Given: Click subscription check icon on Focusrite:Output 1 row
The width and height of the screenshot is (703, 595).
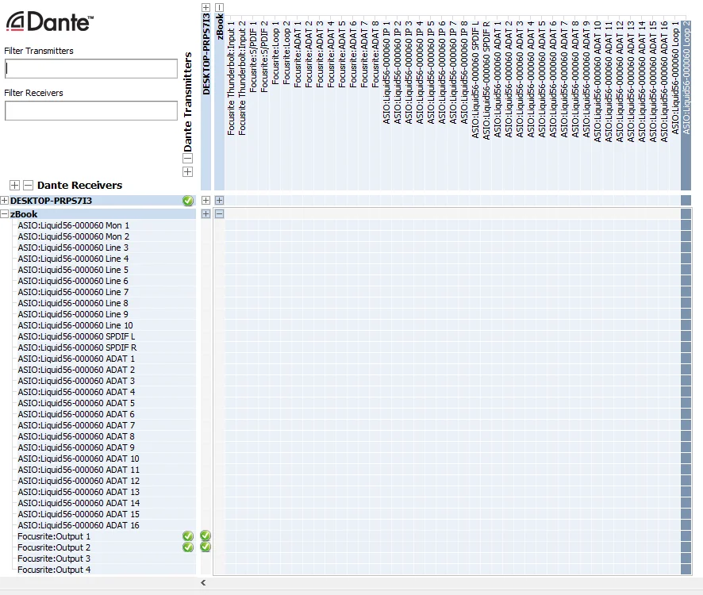Looking at the screenshot, I should (x=188, y=536).
